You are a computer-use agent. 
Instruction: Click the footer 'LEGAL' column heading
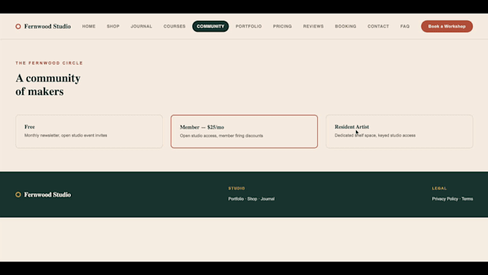439,188
